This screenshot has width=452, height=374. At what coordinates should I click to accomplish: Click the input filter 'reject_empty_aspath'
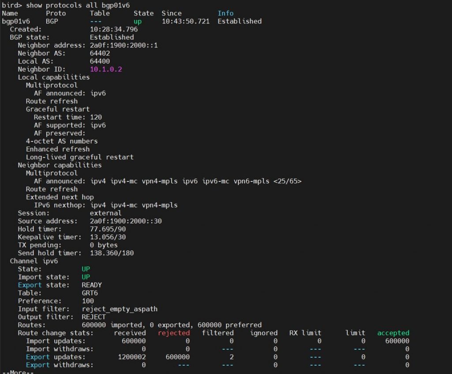coord(120,309)
